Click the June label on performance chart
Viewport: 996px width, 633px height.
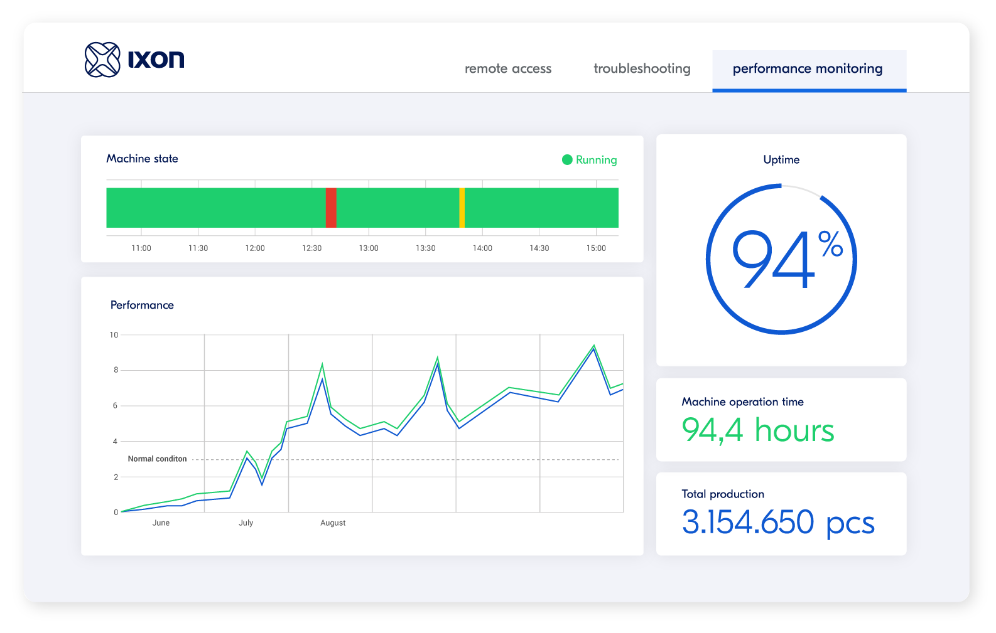click(161, 523)
